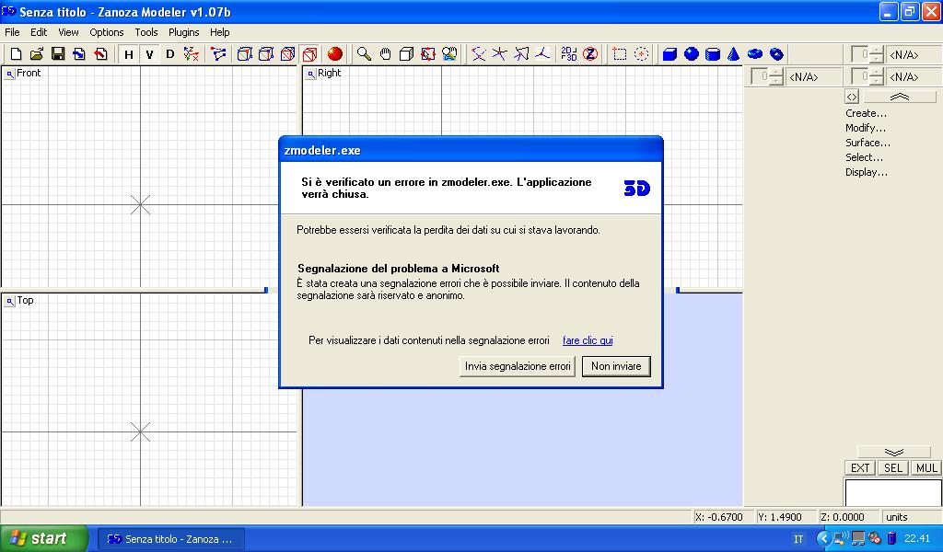This screenshot has width=943, height=552.
Task: Expand the Display... command group
Action: 866,172
